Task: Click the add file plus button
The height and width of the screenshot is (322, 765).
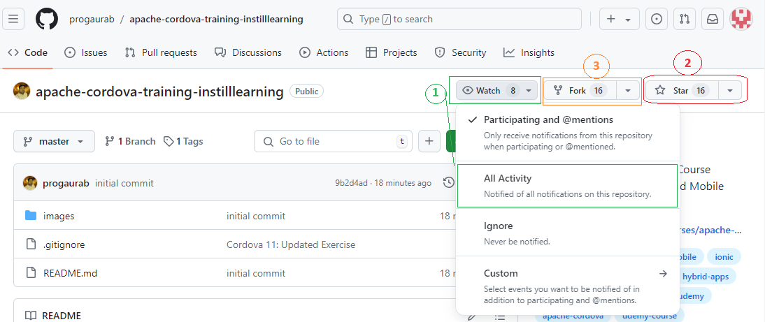Action: [x=429, y=141]
